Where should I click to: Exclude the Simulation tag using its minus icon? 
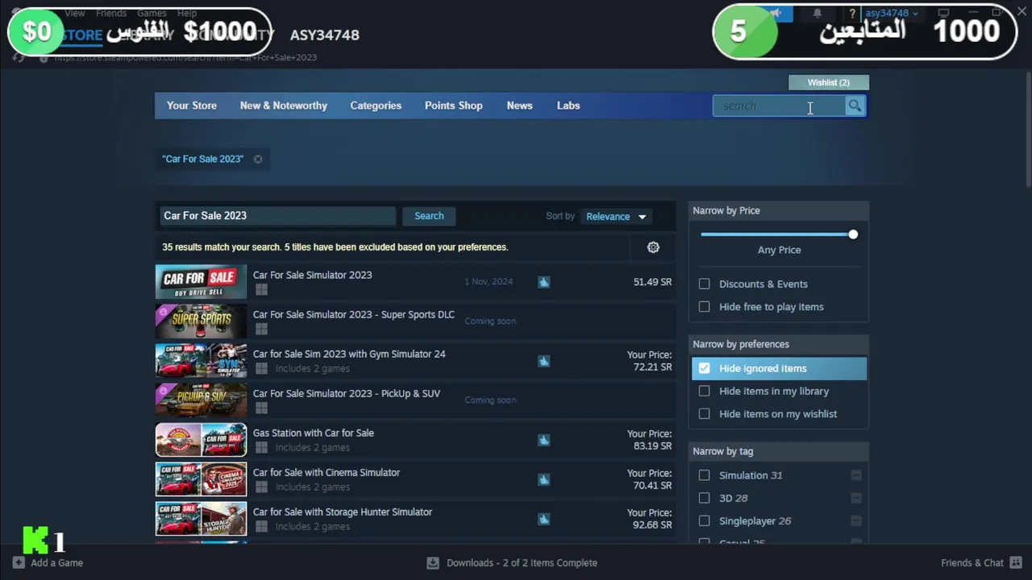tap(856, 475)
